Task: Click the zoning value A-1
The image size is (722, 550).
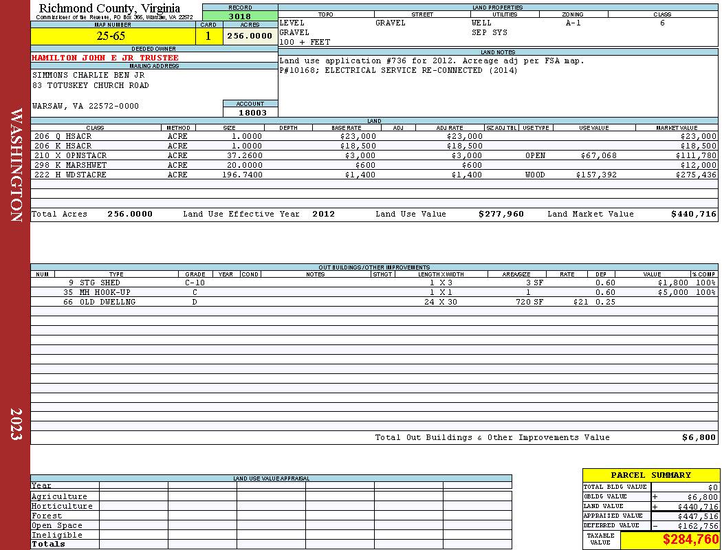Action: pyautogui.click(x=573, y=23)
